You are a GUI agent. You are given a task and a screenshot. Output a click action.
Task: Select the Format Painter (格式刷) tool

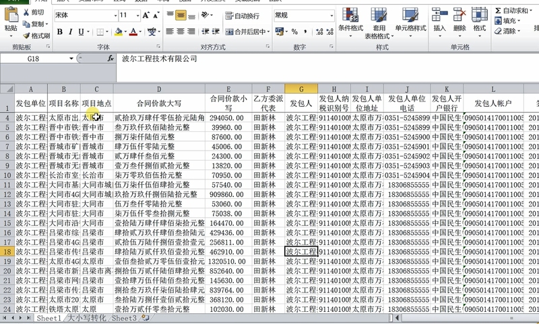pos(26,36)
